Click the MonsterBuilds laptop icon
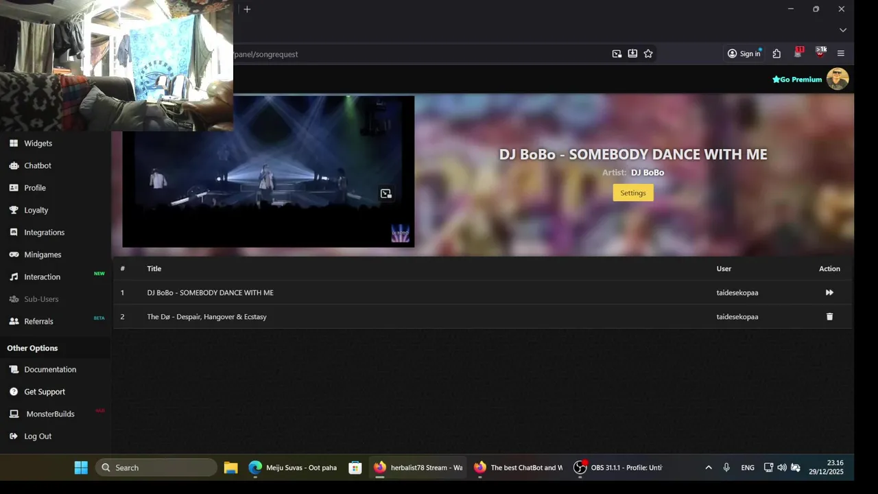 [14, 414]
